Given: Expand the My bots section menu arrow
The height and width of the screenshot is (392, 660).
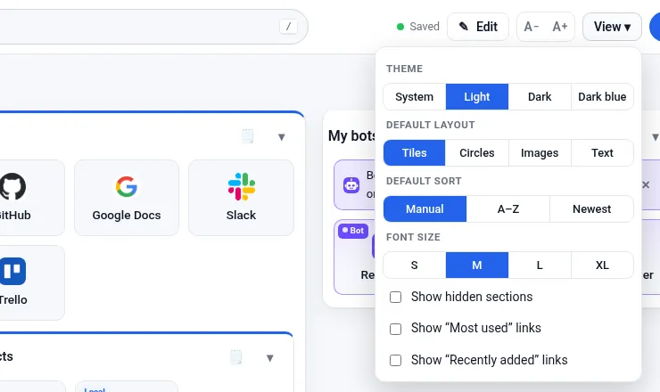Looking at the screenshot, I should (x=655, y=136).
